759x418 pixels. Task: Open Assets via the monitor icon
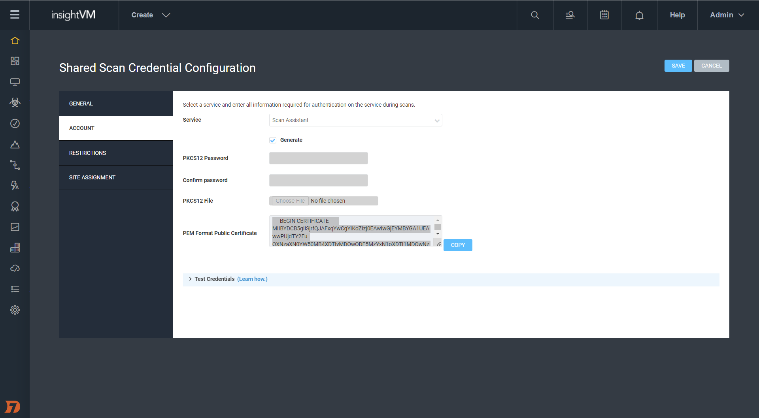click(15, 82)
